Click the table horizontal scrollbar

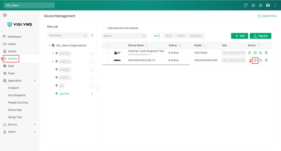click(x=146, y=64)
